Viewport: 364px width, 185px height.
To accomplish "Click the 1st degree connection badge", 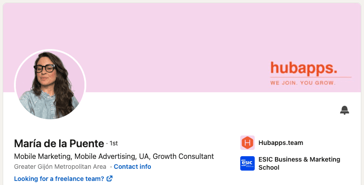I will [113, 144].
